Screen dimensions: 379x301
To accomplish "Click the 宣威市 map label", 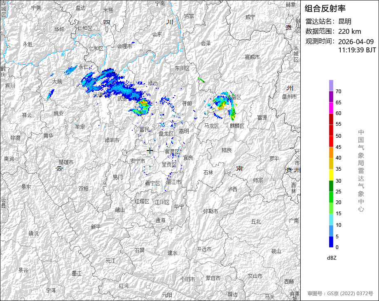I will click(x=252, y=57).
